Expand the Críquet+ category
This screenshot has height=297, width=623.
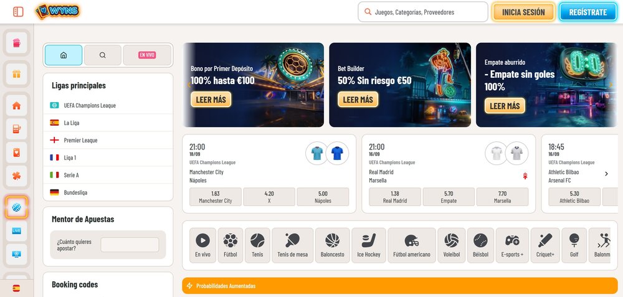(545, 245)
